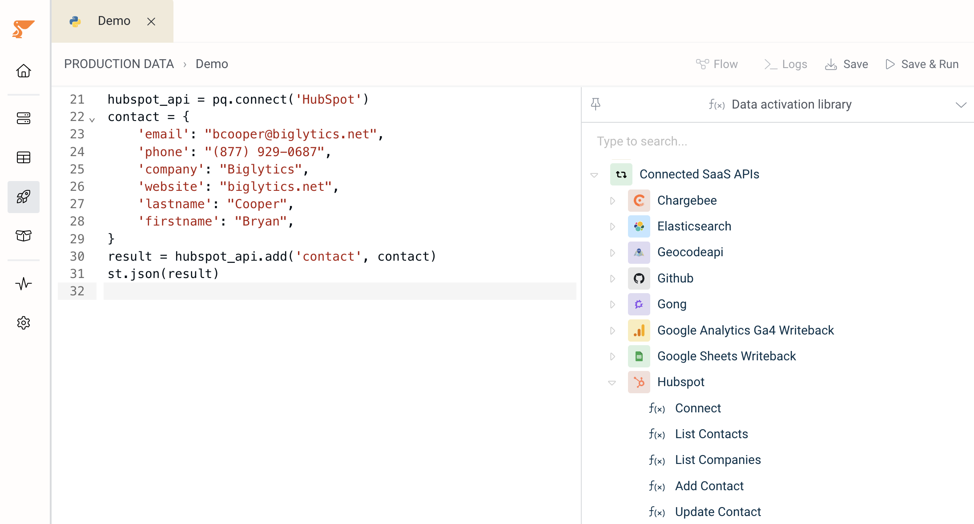Open the activity pulse monitor icon

pos(24,283)
